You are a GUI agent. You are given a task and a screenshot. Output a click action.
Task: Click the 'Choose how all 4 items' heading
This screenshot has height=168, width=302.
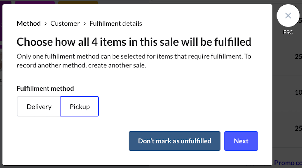point(134,42)
